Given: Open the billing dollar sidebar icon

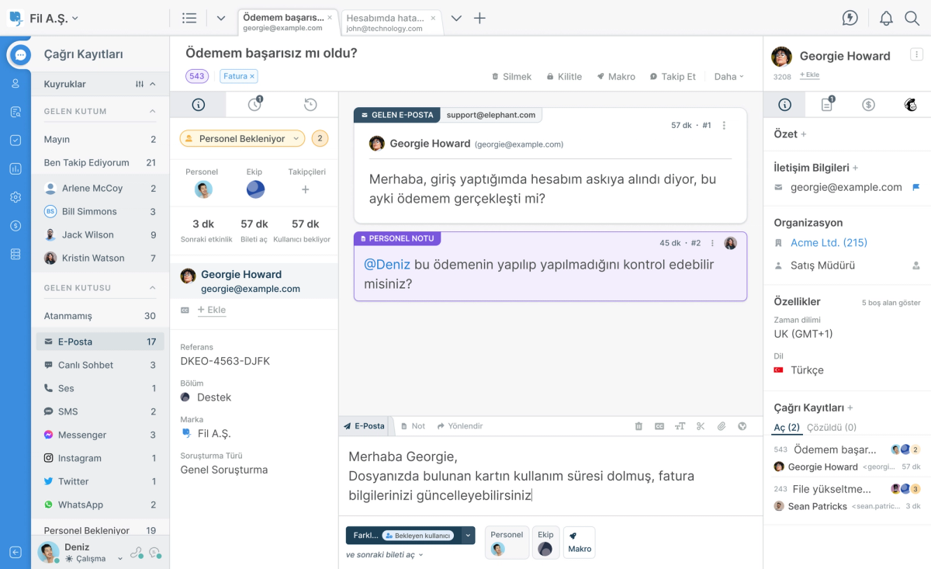Looking at the screenshot, I should (16, 225).
